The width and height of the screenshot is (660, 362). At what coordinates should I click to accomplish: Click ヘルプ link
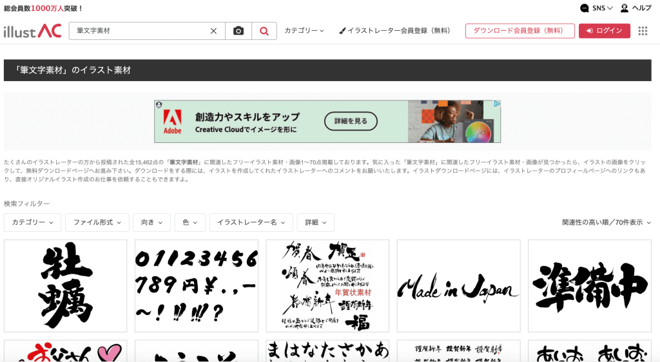point(641,8)
